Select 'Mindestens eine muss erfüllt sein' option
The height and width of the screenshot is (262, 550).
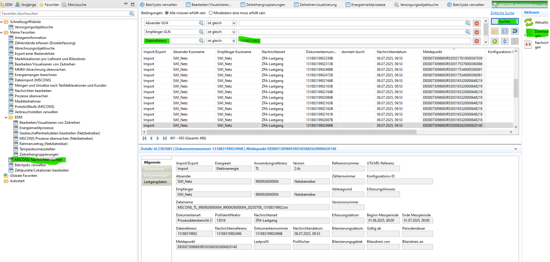click(211, 13)
